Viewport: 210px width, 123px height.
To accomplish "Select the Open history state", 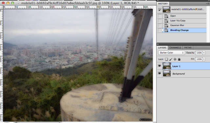I will click(x=182, y=16).
